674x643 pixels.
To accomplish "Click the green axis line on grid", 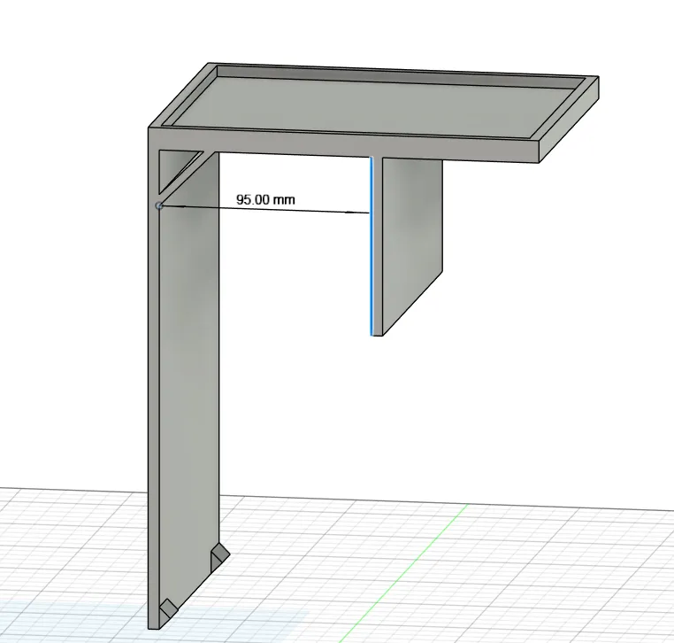I will coord(403,574).
